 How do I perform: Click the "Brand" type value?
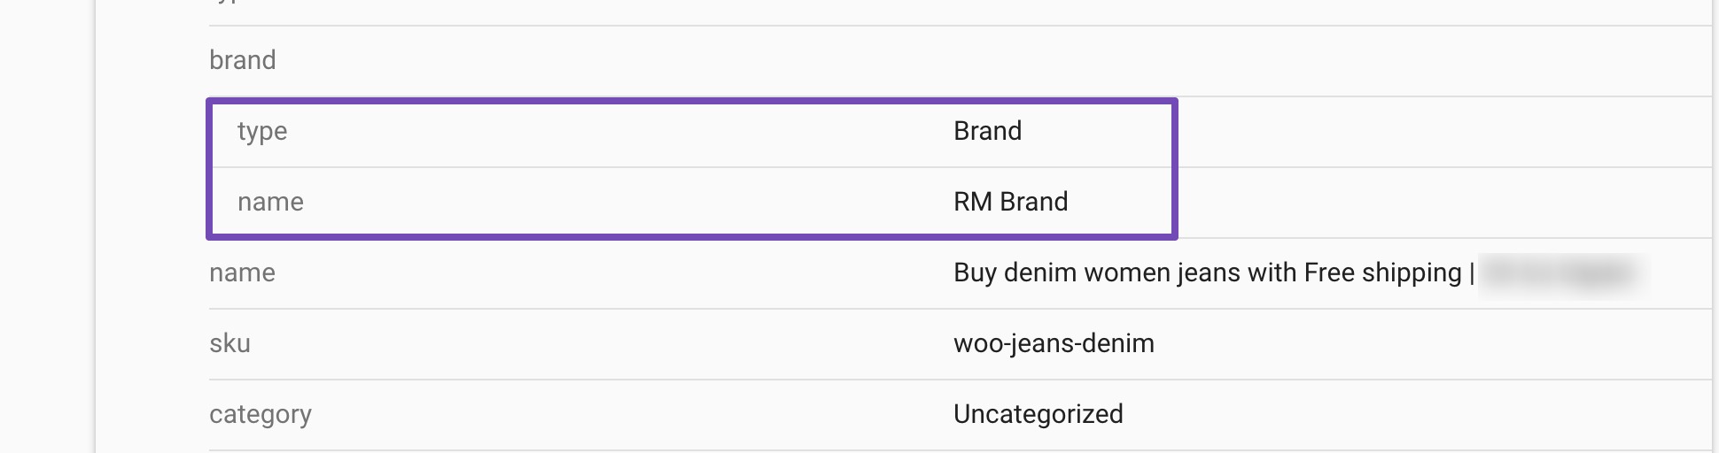click(987, 131)
